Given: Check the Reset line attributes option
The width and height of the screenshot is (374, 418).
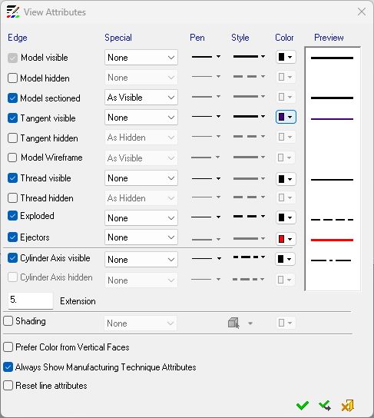Looking at the screenshot, I should pyautogui.click(x=8, y=386).
